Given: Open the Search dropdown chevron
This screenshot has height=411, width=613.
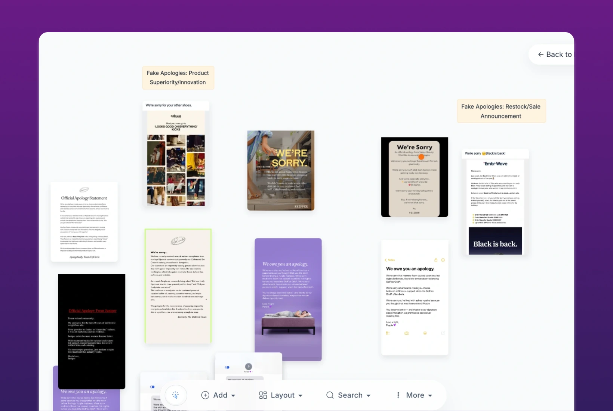Looking at the screenshot, I should point(369,396).
